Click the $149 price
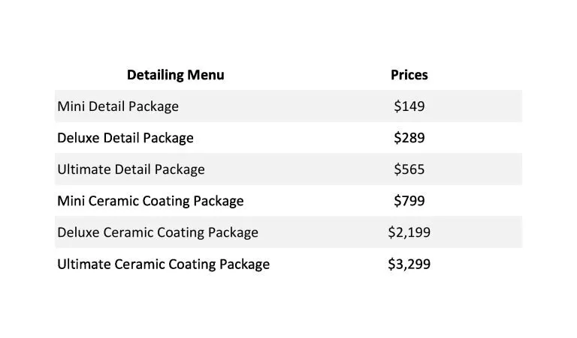Viewport: 577px width, 338px height. pyautogui.click(x=409, y=106)
